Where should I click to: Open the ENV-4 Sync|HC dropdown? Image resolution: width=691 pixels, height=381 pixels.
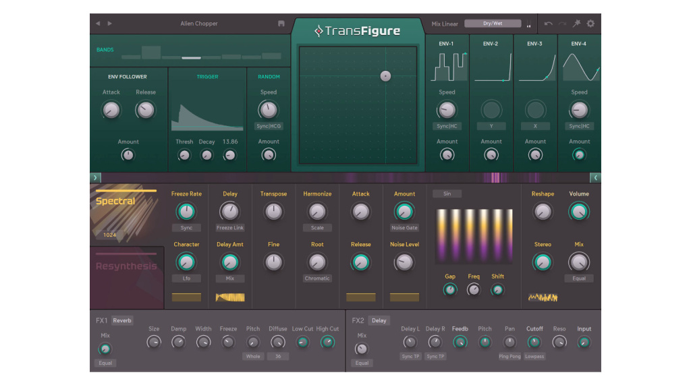[x=579, y=126]
